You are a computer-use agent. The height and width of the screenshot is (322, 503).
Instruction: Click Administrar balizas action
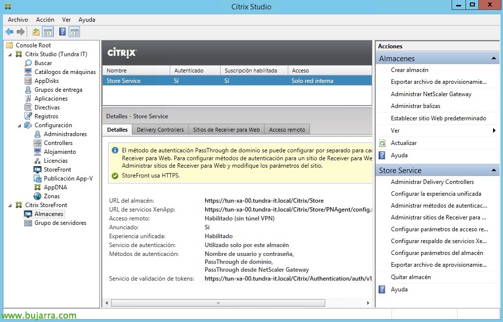[x=416, y=106]
